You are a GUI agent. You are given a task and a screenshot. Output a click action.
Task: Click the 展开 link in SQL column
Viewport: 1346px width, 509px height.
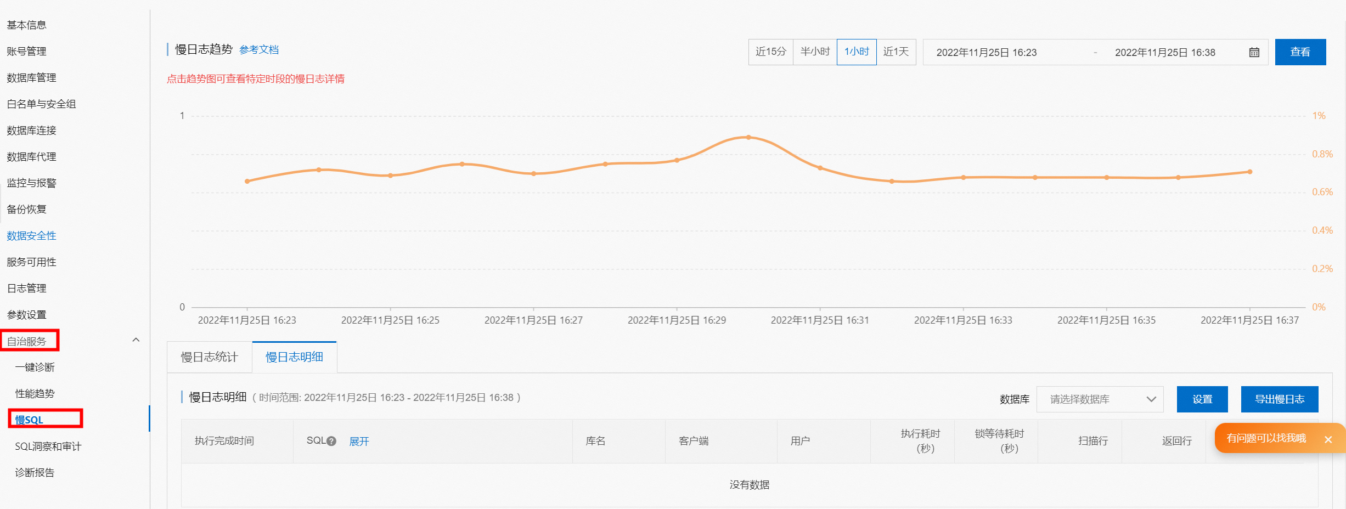tap(359, 442)
